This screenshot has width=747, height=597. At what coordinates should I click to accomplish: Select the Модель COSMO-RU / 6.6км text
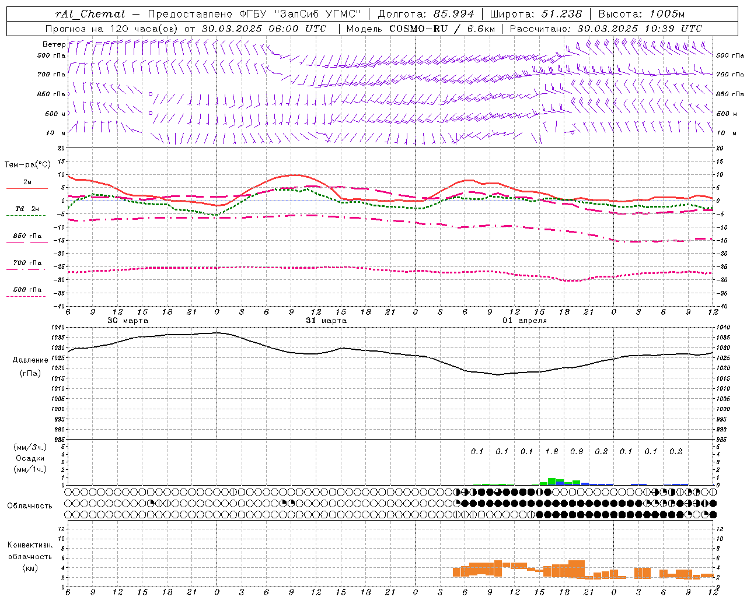point(421,29)
